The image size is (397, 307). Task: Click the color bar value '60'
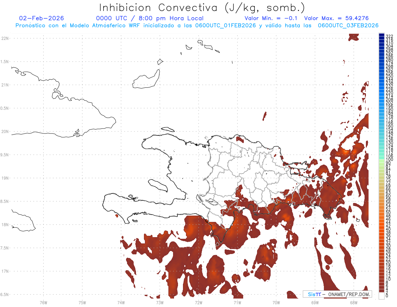(388, 196)
